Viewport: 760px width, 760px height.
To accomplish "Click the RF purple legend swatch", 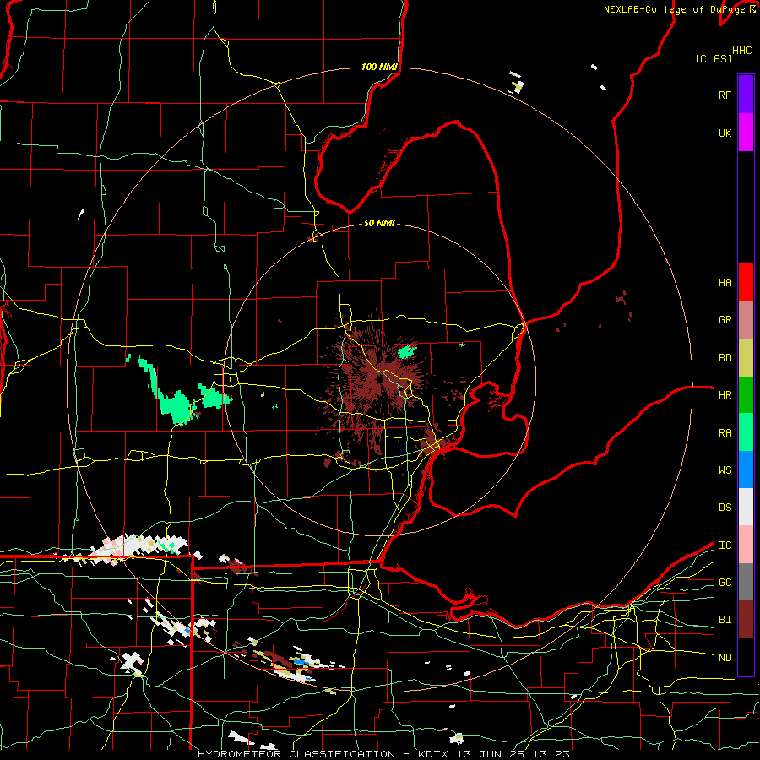I will coord(746,94).
